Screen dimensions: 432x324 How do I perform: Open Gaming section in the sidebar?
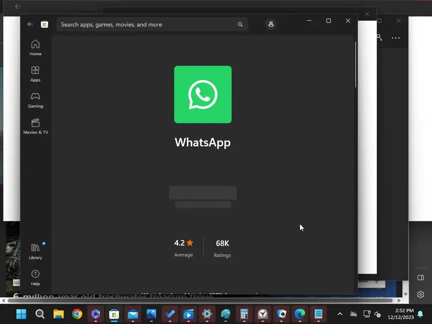(35, 100)
